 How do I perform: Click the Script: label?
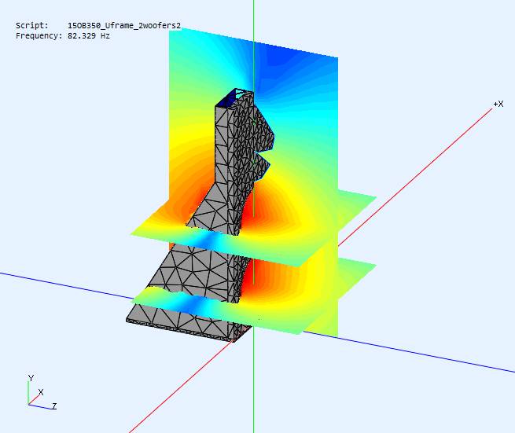click(x=32, y=26)
